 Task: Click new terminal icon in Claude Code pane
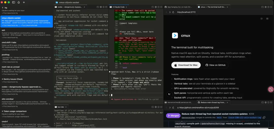click(x=153, y=7)
